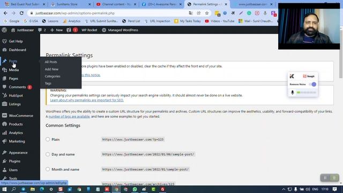Choose All Posts from flyout

coord(51,62)
